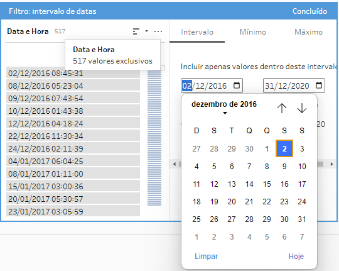339x271 pixels.
Task: Open calendar icon in the end date field
Action: (x=319, y=86)
